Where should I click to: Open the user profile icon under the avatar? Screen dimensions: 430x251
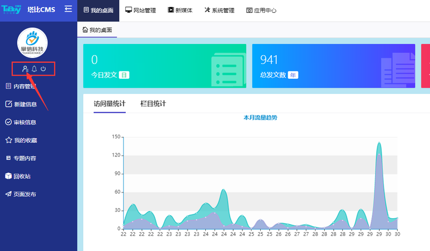[25, 69]
